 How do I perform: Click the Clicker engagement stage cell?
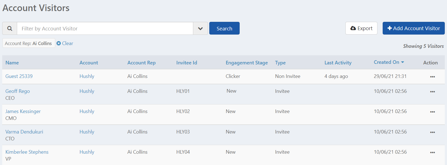click(233, 76)
